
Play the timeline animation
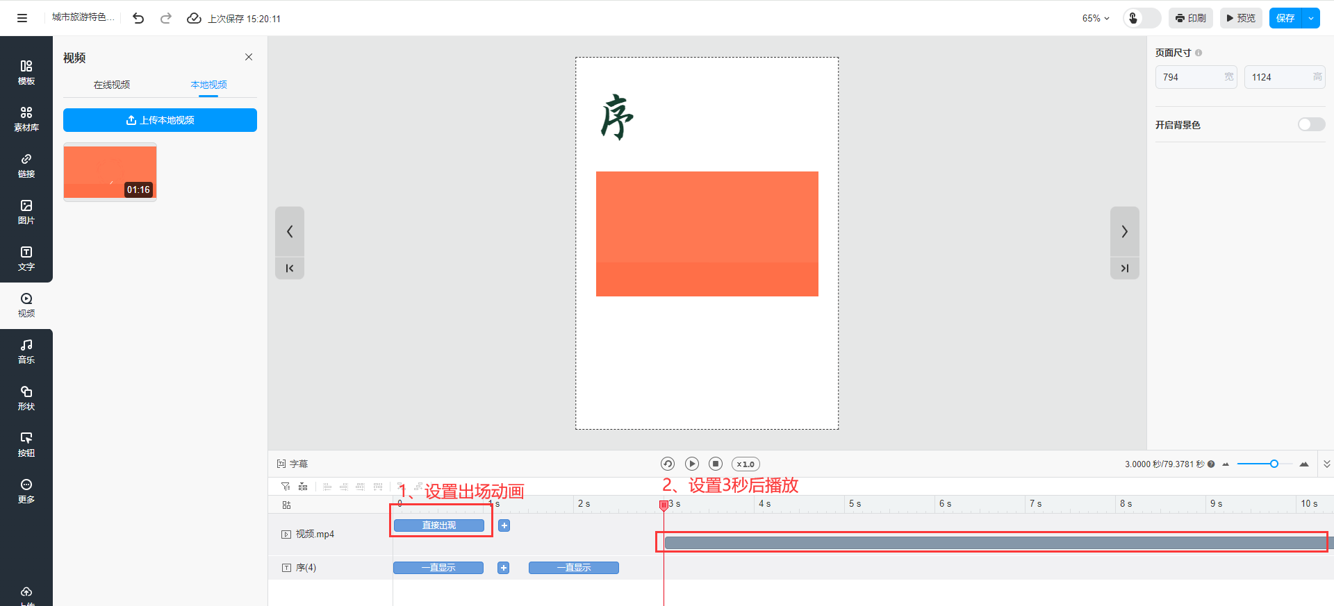tap(691, 464)
